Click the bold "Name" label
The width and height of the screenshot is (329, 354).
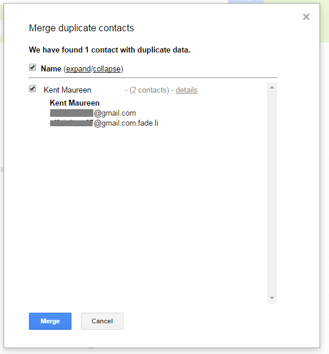click(51, 68)
